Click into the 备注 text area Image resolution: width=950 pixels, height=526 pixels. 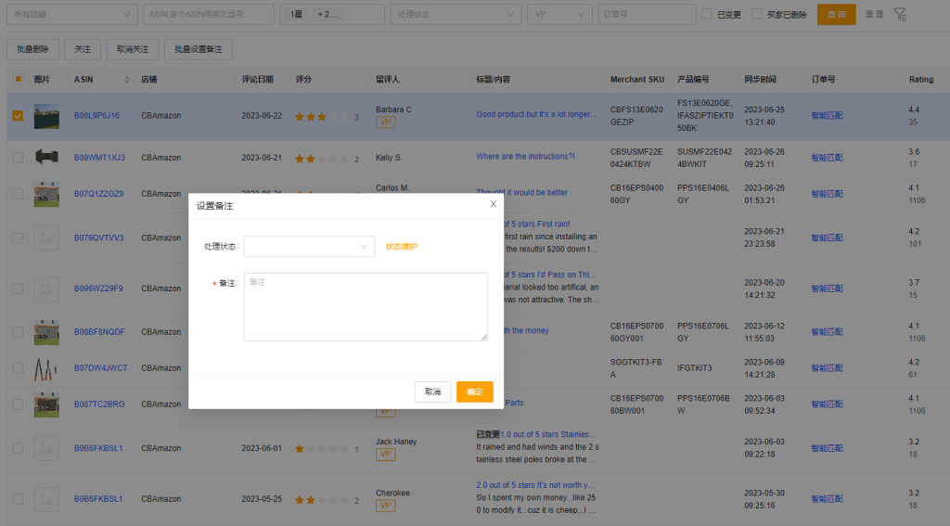pos(366,306)
